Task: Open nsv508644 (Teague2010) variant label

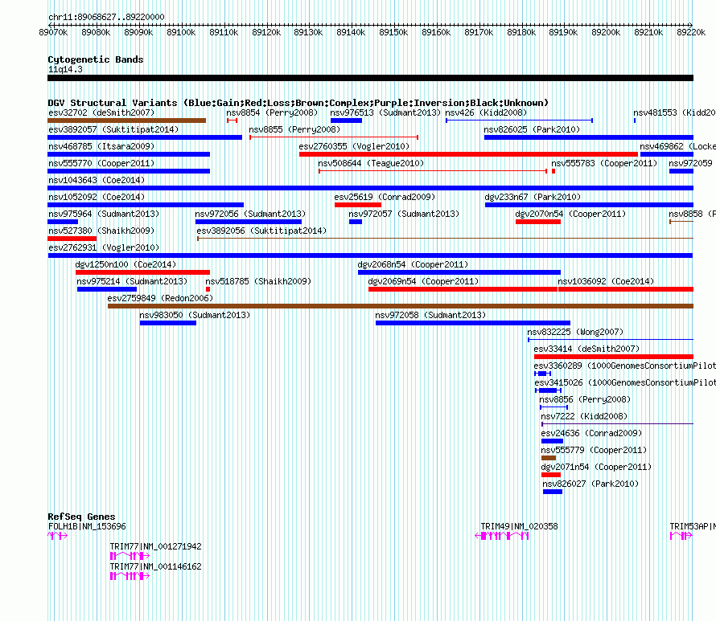Action: [371, 163]
